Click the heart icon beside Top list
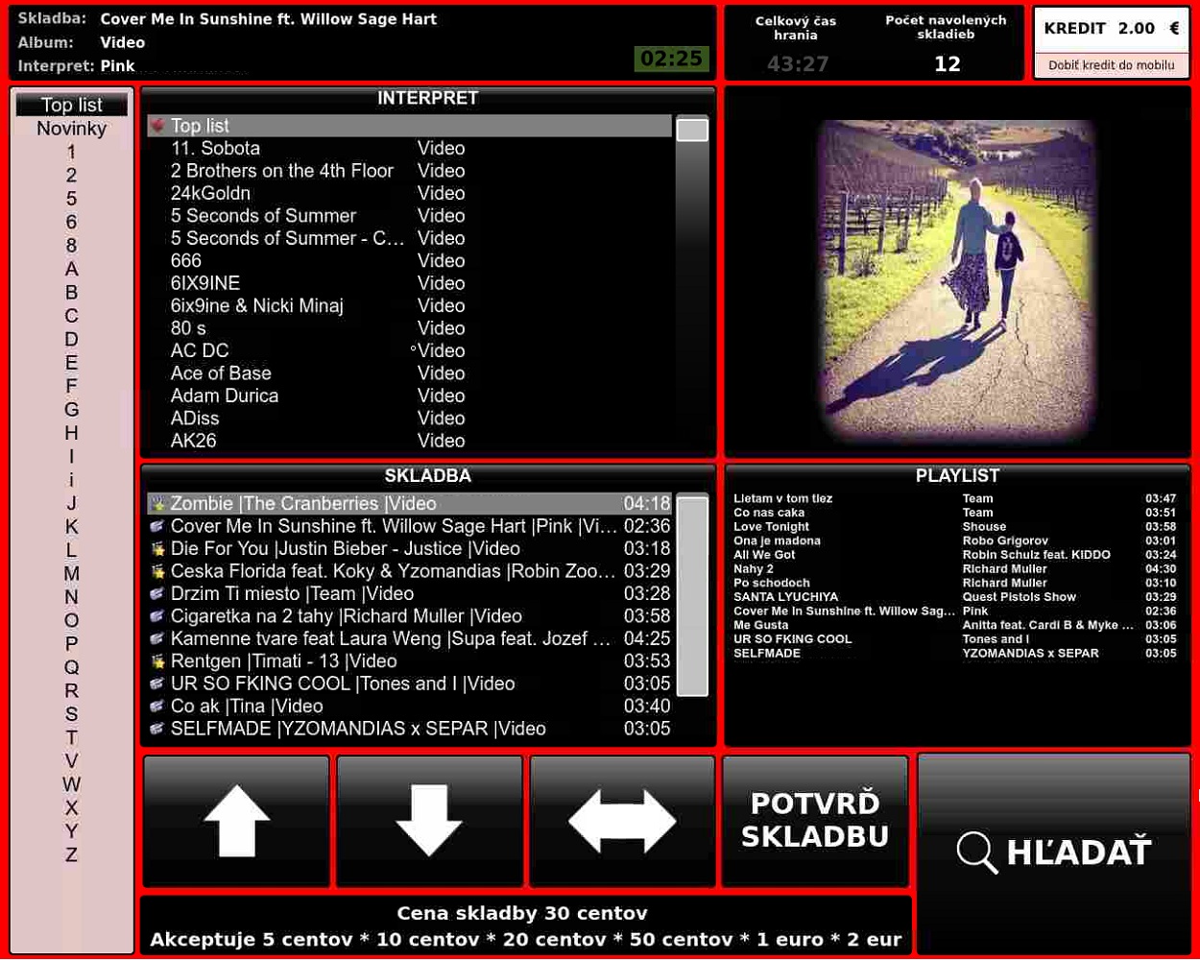This screenshot has height=960, width=1200. click(158, 126)
